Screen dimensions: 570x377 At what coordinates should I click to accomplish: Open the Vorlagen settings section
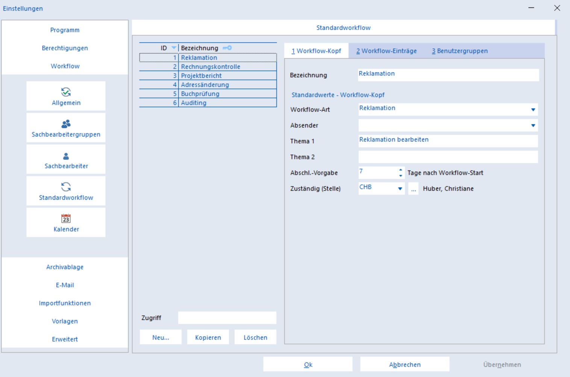[65, 321]
